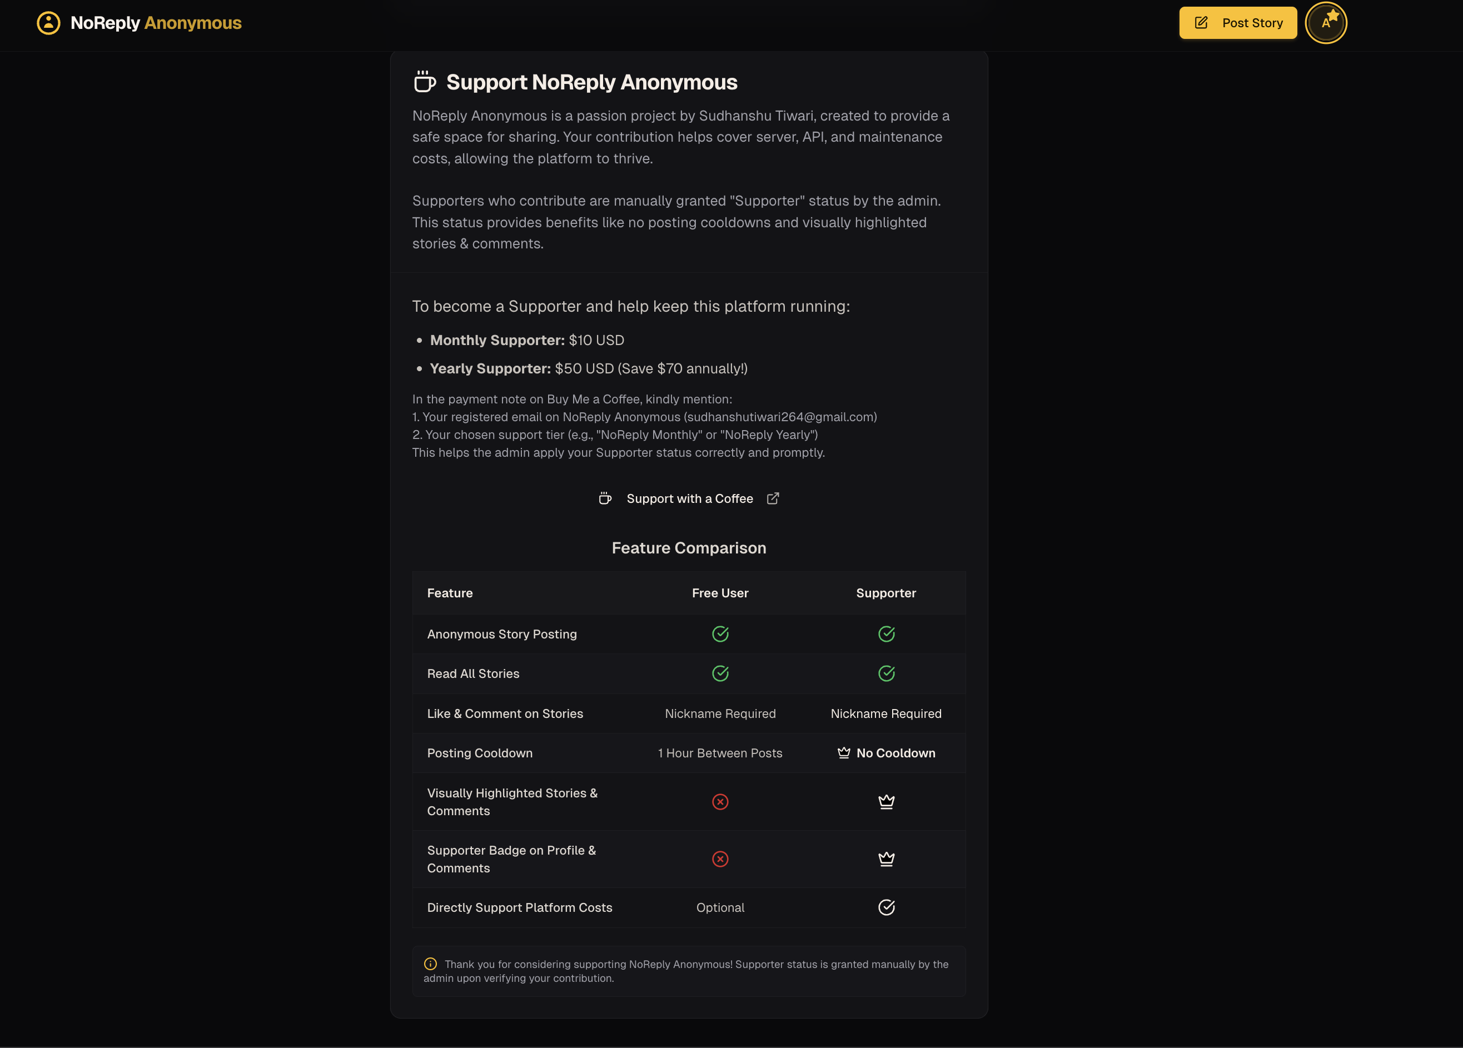The height and width of the screenshot is (1048, 1463).
Task: Click 1 Hour Between Posts cell
Action: pyautogui.click(x=720, y=752)
